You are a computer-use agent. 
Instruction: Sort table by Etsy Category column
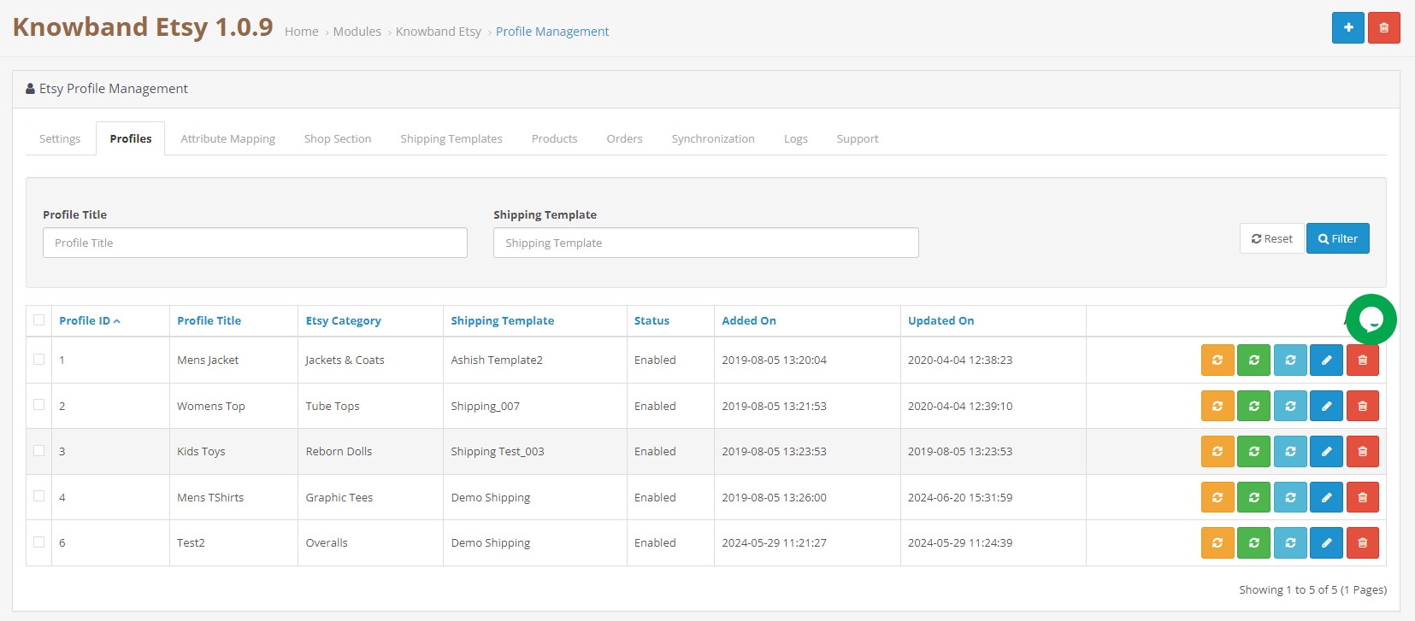click(343, 320)
